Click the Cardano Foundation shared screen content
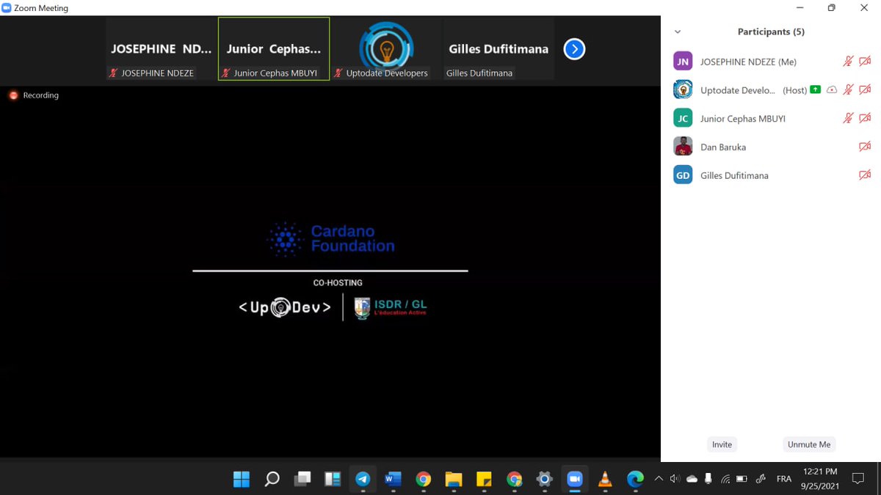 tap(330, 271)
